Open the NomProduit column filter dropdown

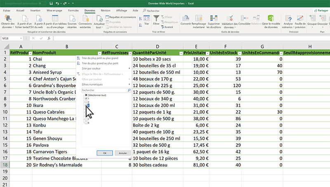[x=99, y=53]
